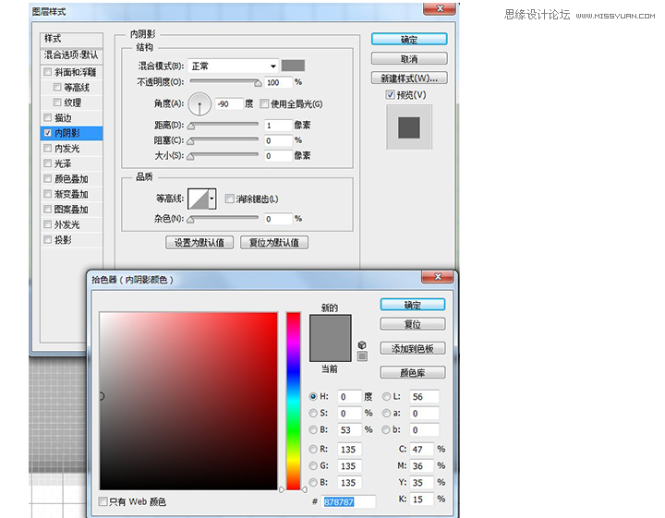Enable the Gradient Overlay (渐变叠加) checkbox
The image size is (665, 518).
click(x=47, y=194)
